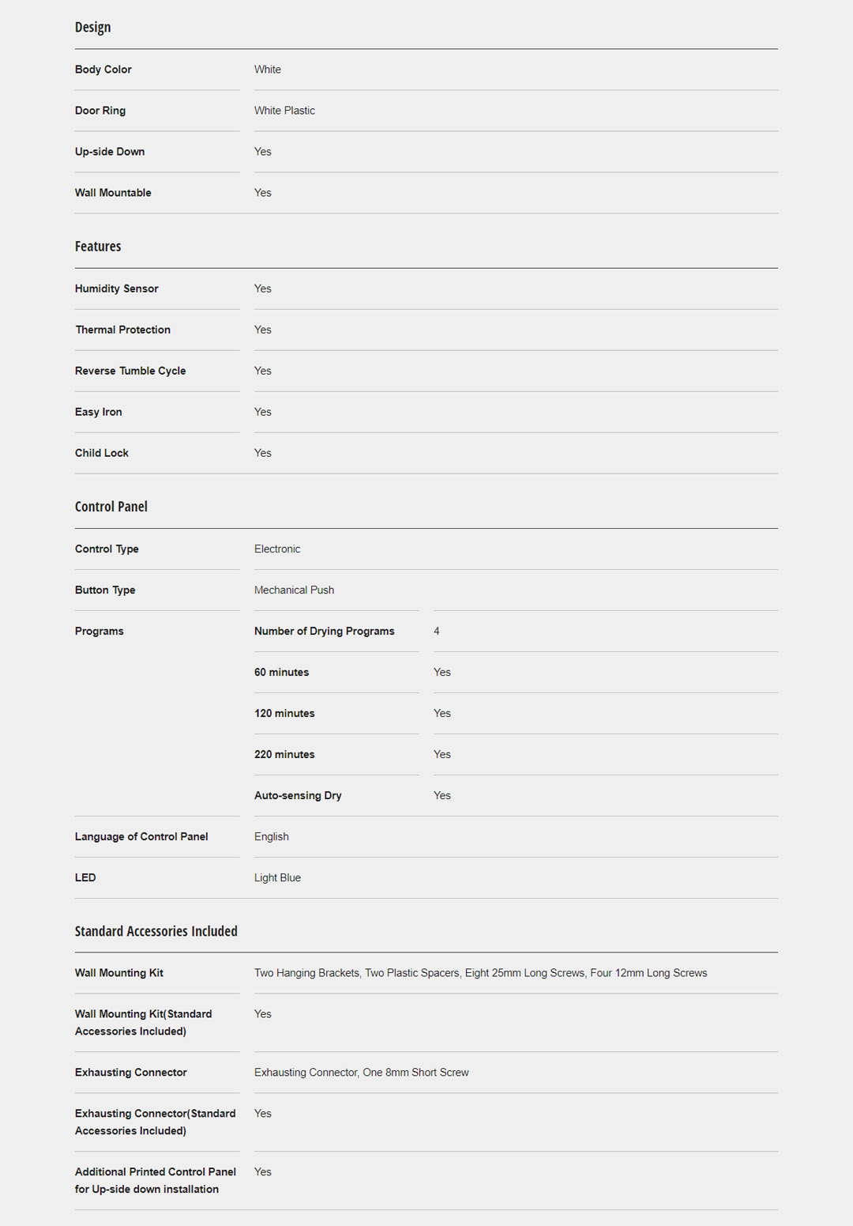
Task: Click the Number of Drying Programs label
Action: (325, 632)
